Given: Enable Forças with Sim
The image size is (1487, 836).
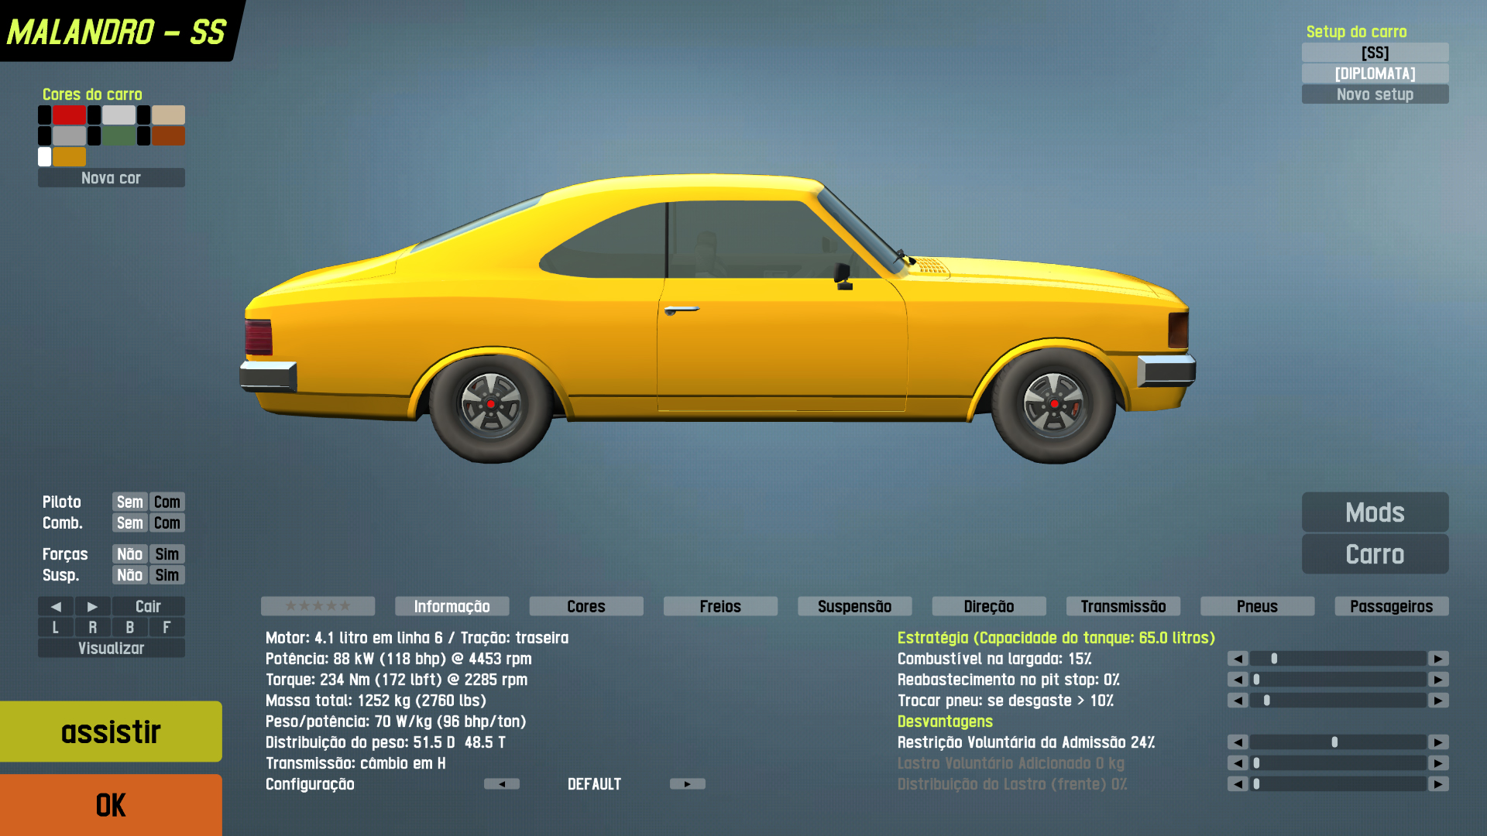Looking at the screenshot, I should coord(167,554).
